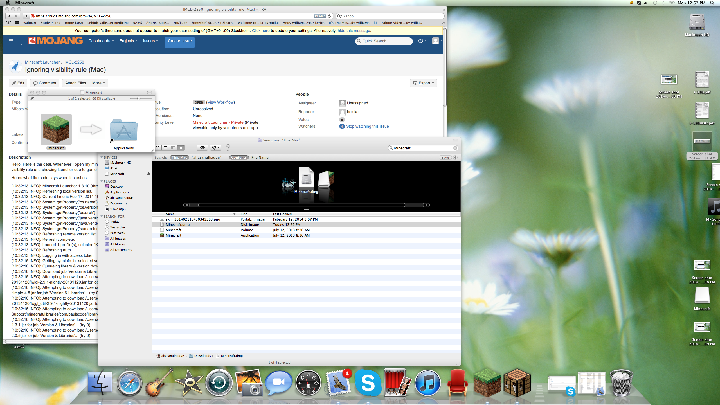Open the Projects menu in JIRA header
720x405 pixels.
click(128, 41)
